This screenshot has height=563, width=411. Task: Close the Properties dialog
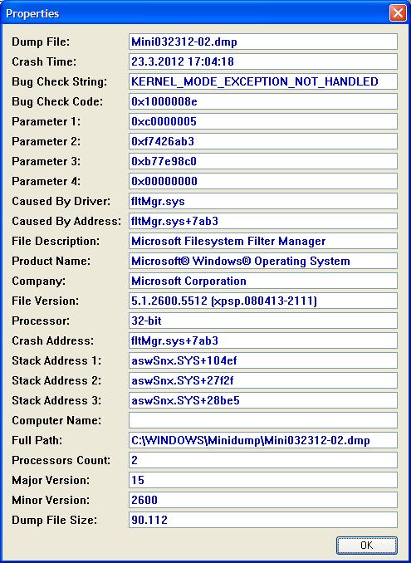pyautogui.click(x=398, y=13)
